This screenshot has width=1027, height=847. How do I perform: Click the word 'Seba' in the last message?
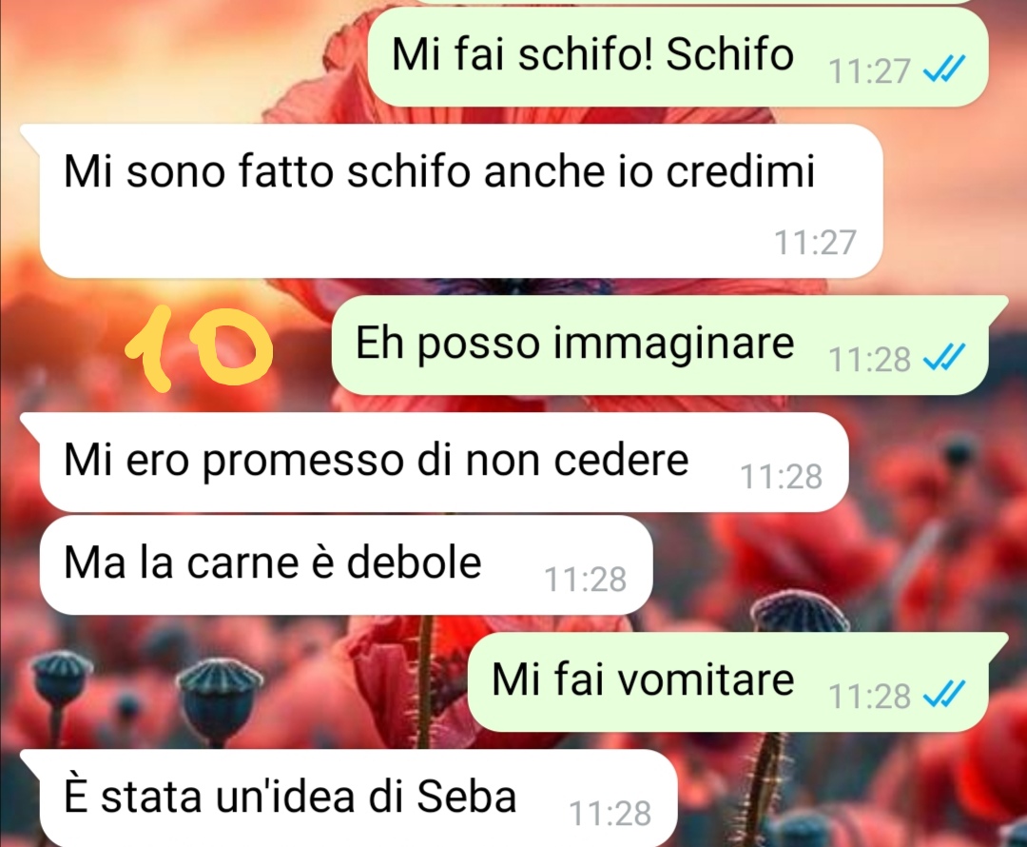(466, 798)
